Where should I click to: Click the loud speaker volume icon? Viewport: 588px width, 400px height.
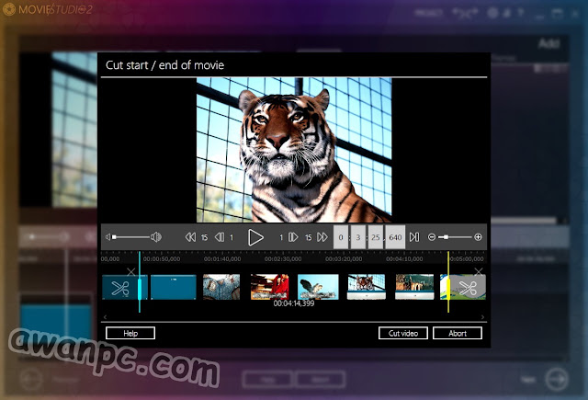156,237
